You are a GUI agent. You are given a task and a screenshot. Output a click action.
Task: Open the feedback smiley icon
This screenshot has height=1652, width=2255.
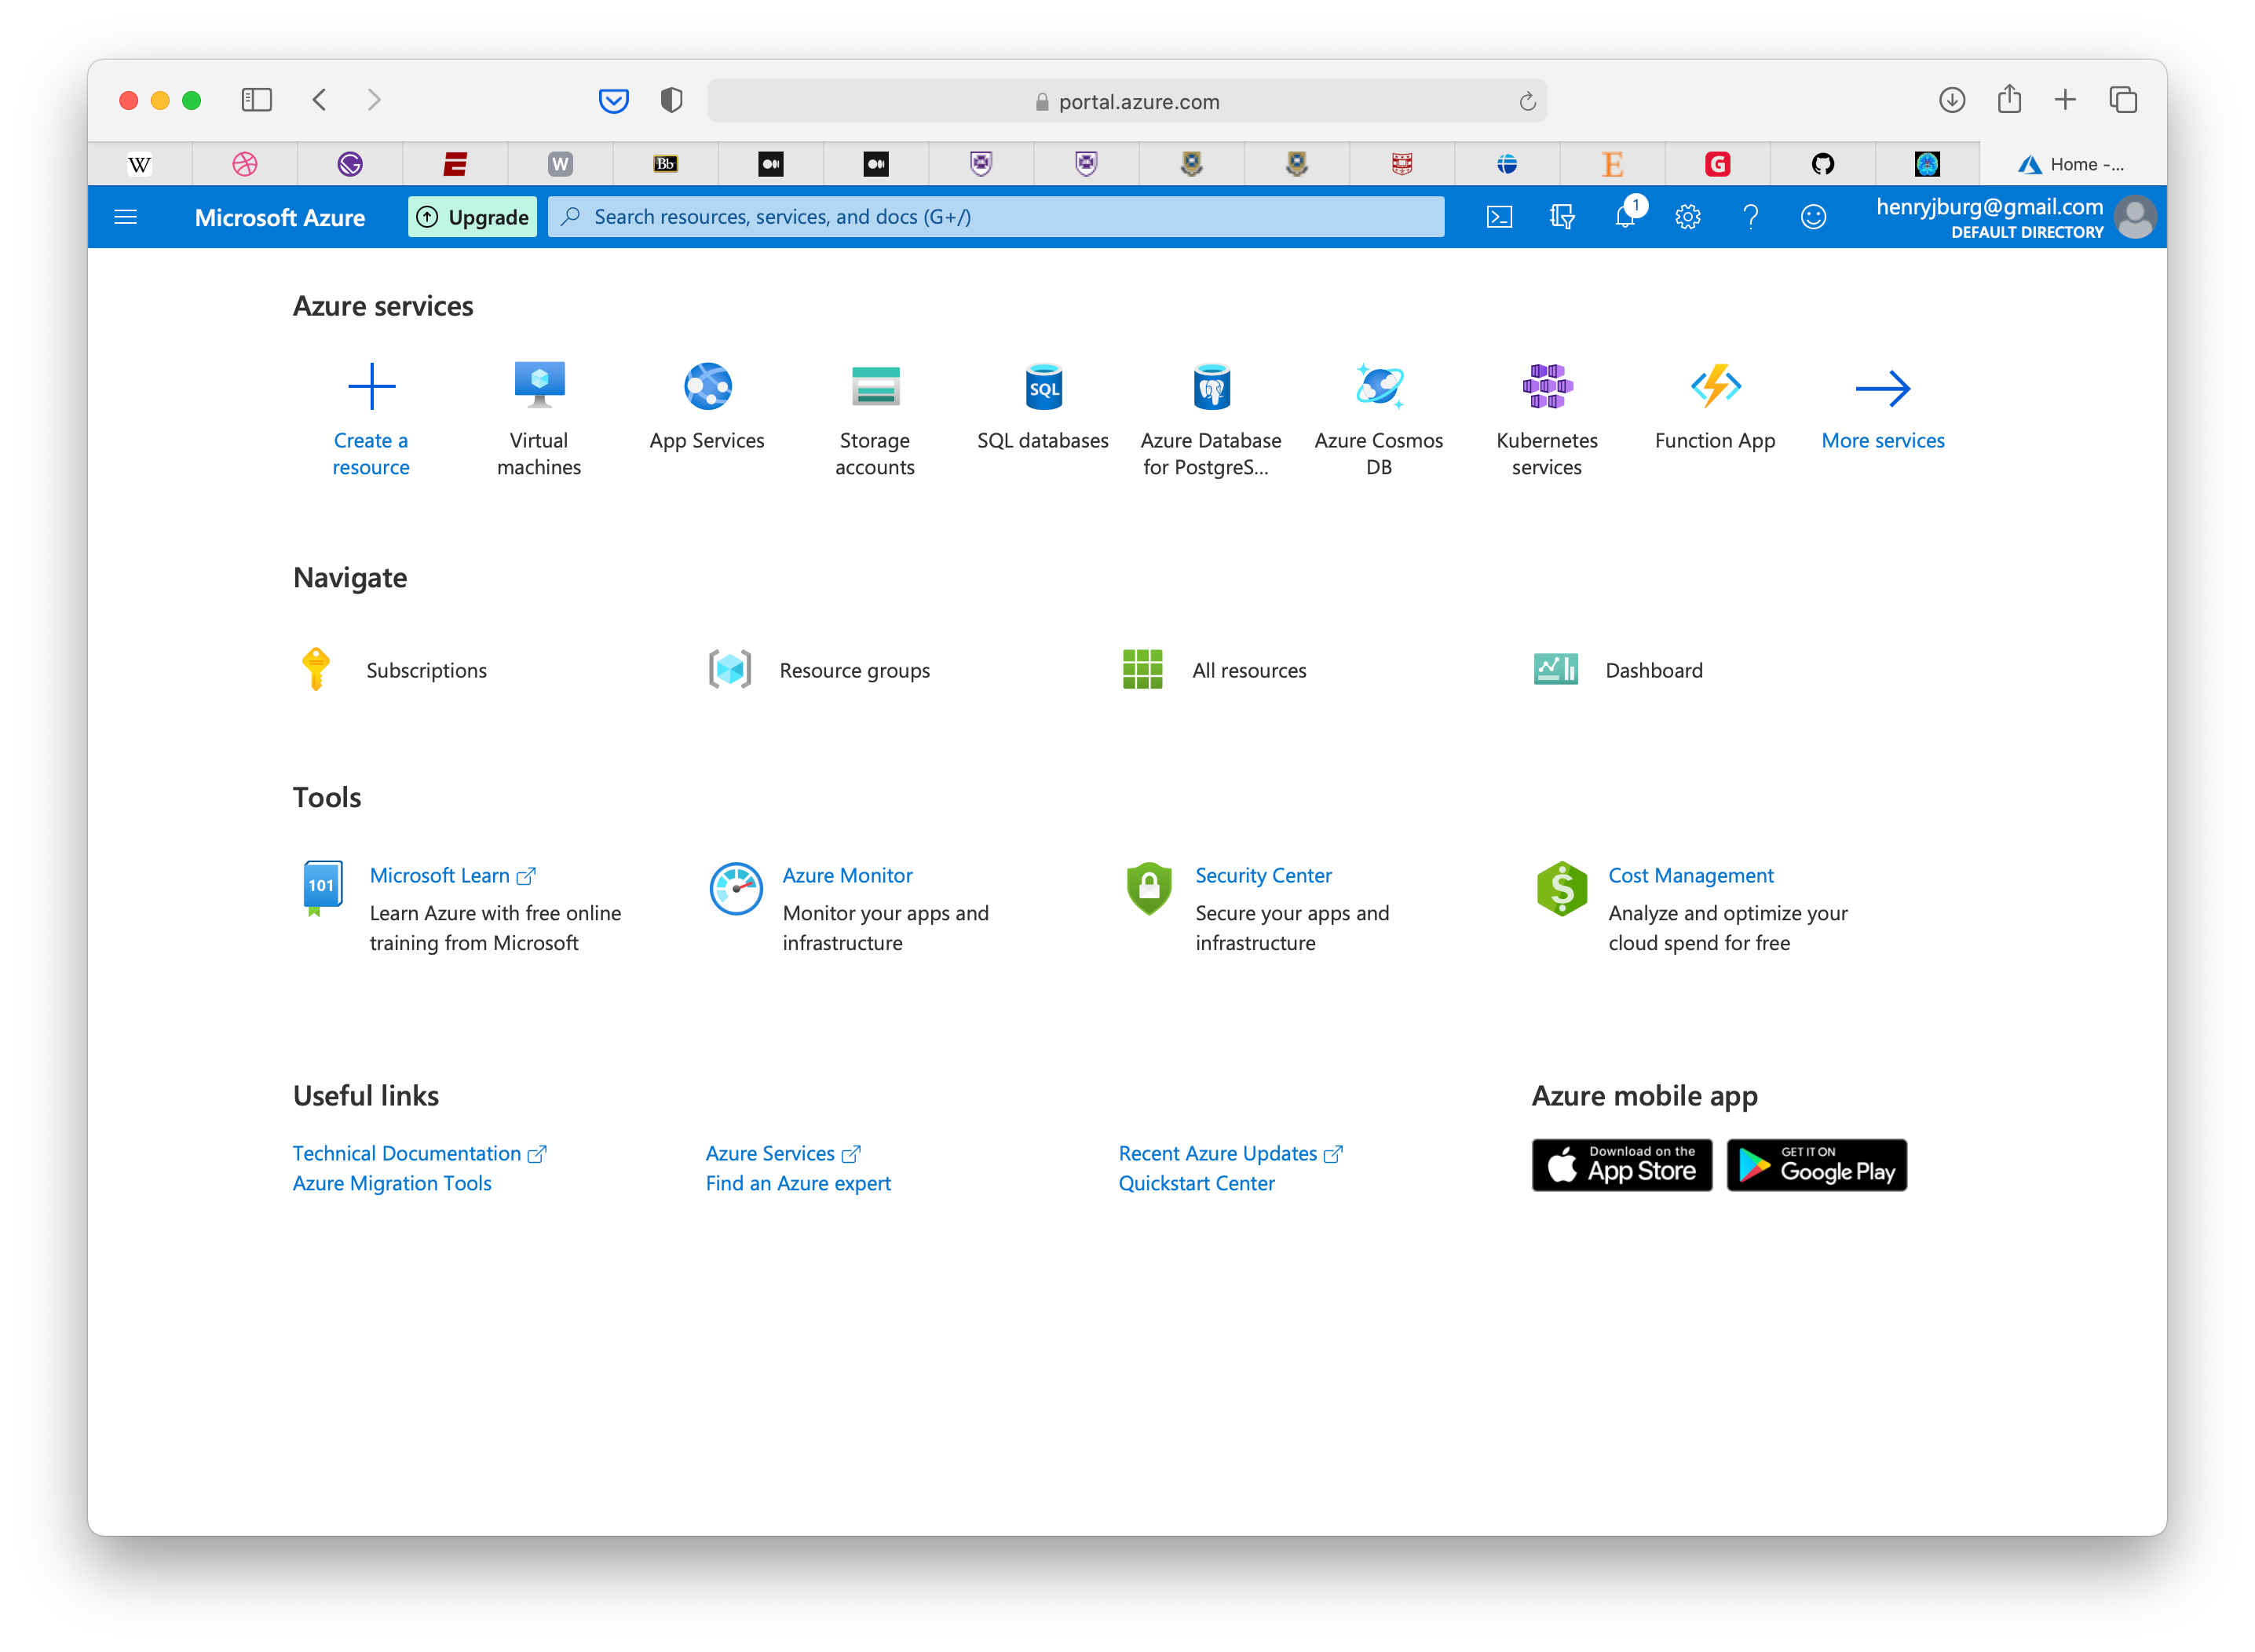click(x=1813, y=217)
